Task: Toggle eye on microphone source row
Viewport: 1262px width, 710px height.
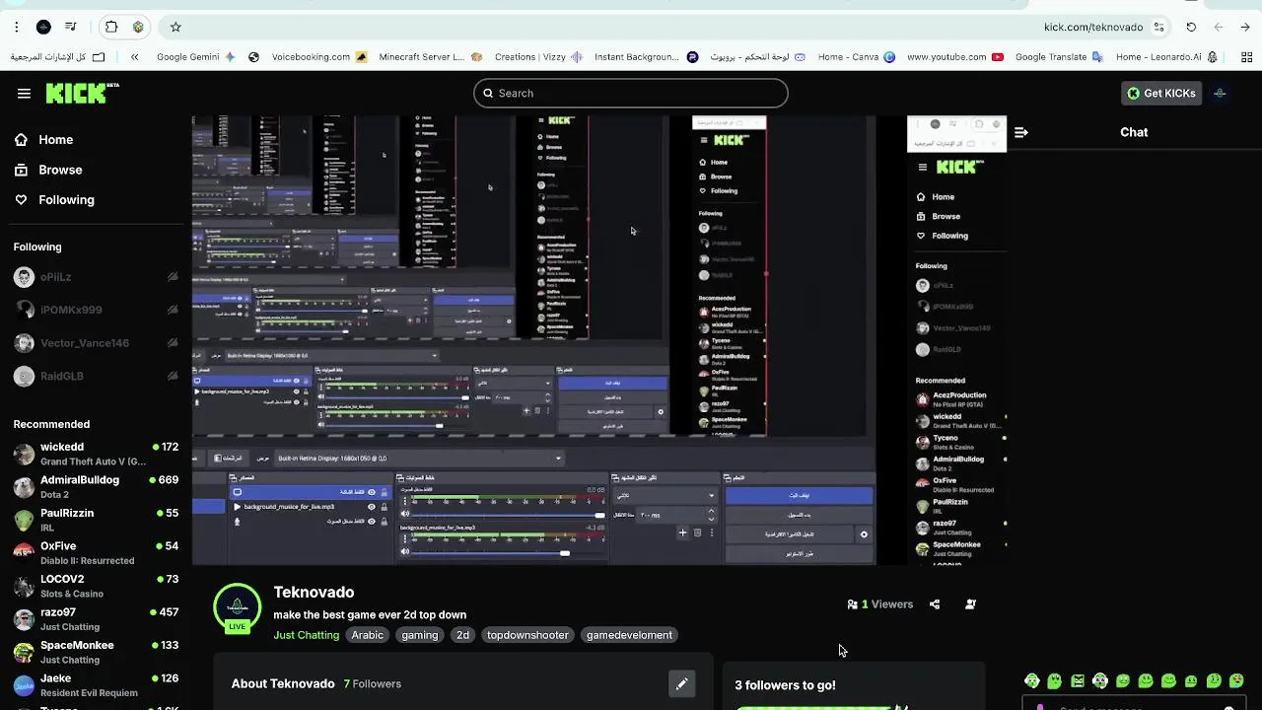Action: coord(372,521)
